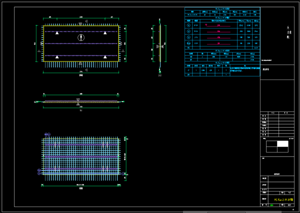Click the white filled quadrant in the key plan
Image resolution: width=300 pixels, height=213 pixels.
[x=282, y=143]
